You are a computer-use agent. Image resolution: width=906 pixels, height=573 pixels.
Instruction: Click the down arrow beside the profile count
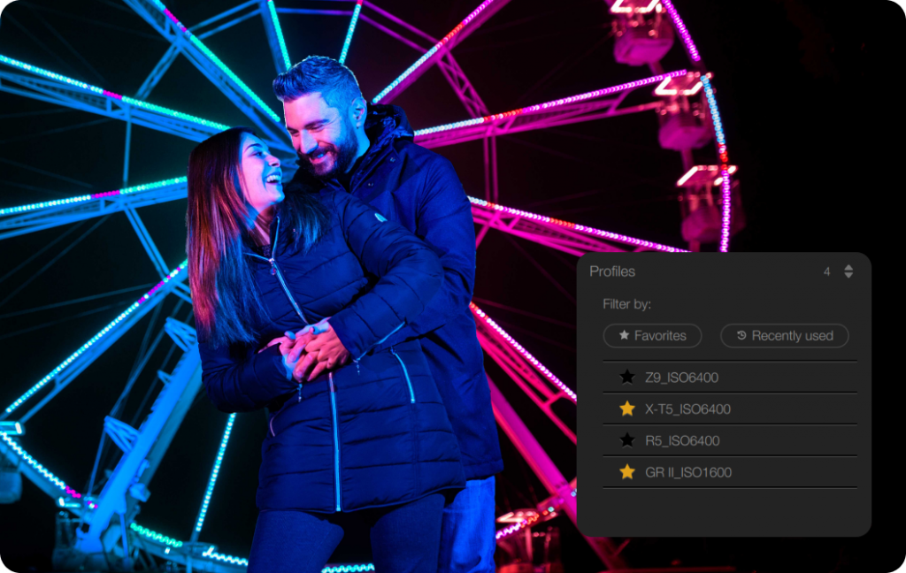pyautogui.click(x=848, y=276)
